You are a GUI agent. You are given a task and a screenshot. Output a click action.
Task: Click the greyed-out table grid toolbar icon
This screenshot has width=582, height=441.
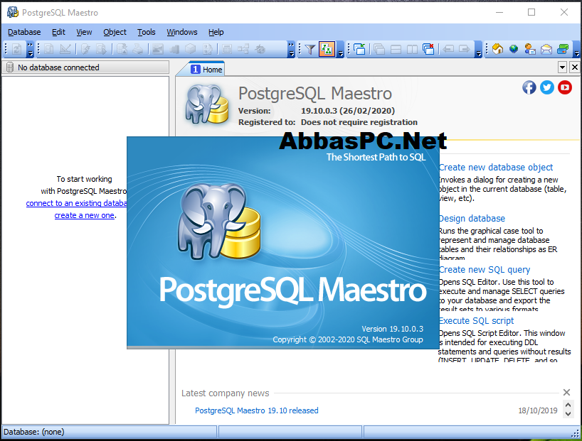coord(227,49)
